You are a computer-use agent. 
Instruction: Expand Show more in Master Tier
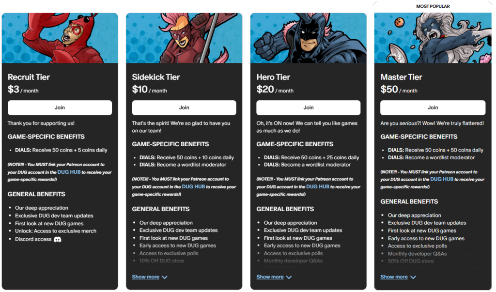coord(394,277)
